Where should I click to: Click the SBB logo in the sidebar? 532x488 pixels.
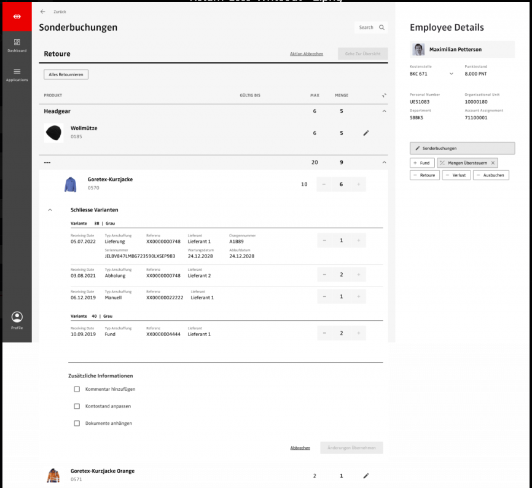(17, 16)
